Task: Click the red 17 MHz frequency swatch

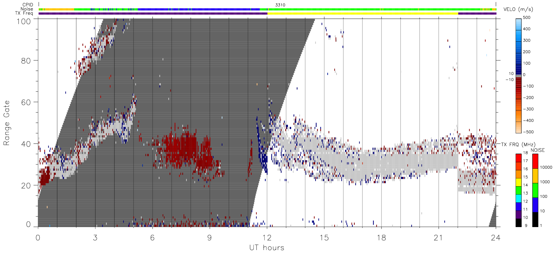Action: (x=519, y=158)
